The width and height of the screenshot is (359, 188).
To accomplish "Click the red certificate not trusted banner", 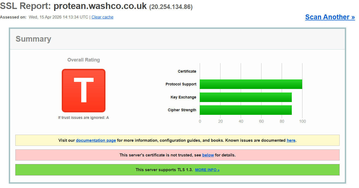I will point(177,155).
